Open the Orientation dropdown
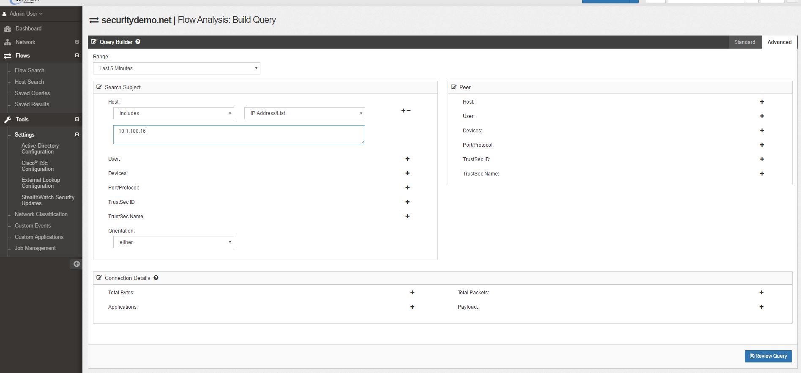Screen dimensions: 801x373 pyautogui.click(x=174, y=242)
